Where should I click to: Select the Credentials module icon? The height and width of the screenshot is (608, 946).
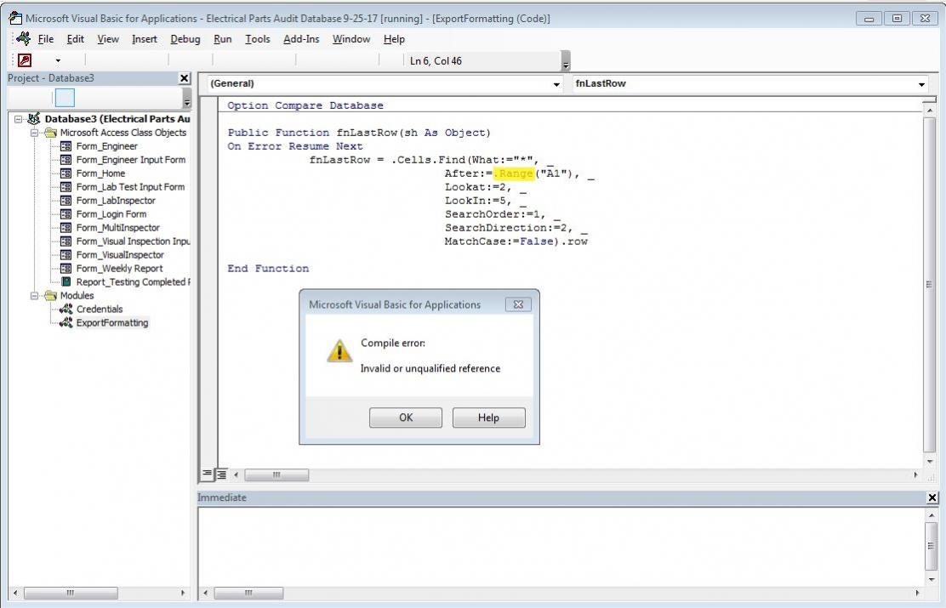point(66,310)
